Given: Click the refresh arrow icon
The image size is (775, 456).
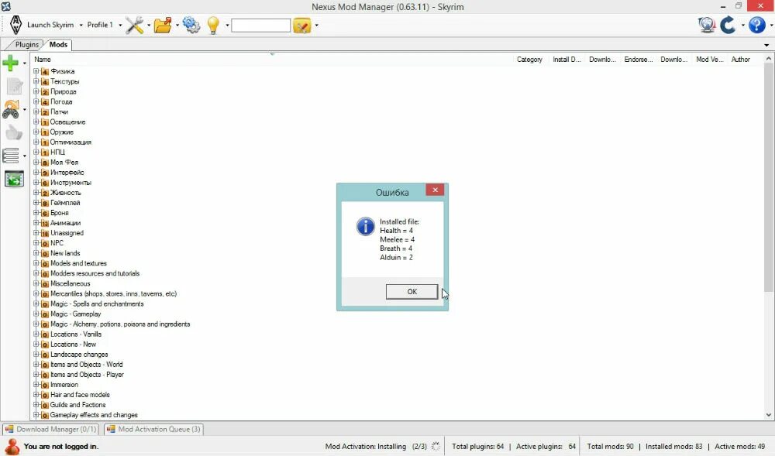Looking at the screenshot, I should [728, 25].
